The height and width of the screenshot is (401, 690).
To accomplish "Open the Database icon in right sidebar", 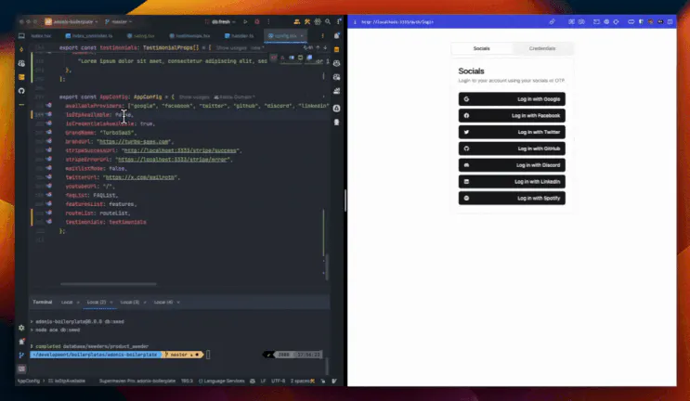I will 336,50.
